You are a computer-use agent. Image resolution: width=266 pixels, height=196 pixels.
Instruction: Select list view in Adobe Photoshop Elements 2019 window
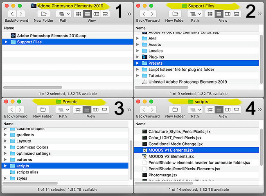pyautogui.click(x=88, y=14)
